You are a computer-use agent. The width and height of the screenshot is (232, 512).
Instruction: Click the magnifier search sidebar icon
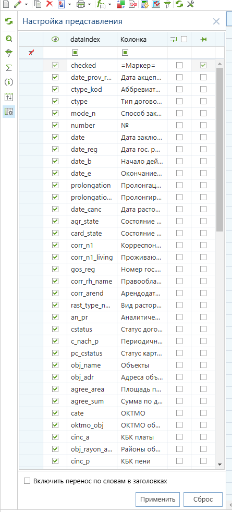pos(9,39)
